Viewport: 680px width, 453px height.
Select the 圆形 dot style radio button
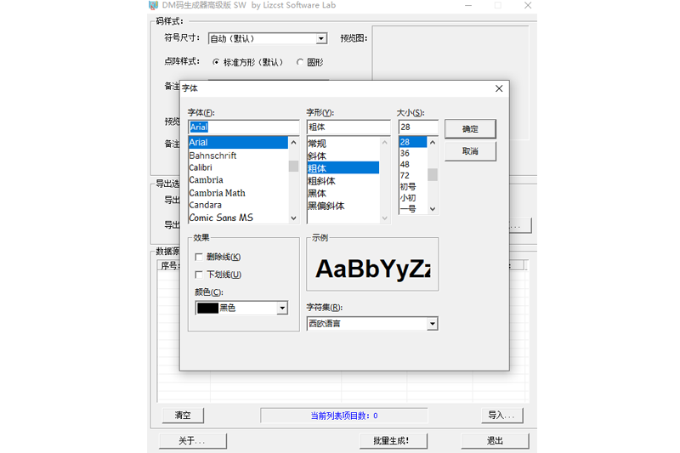[x=300, y=62]
